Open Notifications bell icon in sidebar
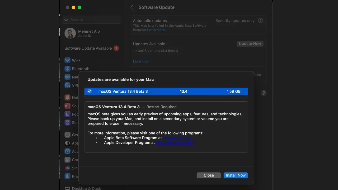The width and height of the screenshot is (338, 190). click(x=68, y=97)
